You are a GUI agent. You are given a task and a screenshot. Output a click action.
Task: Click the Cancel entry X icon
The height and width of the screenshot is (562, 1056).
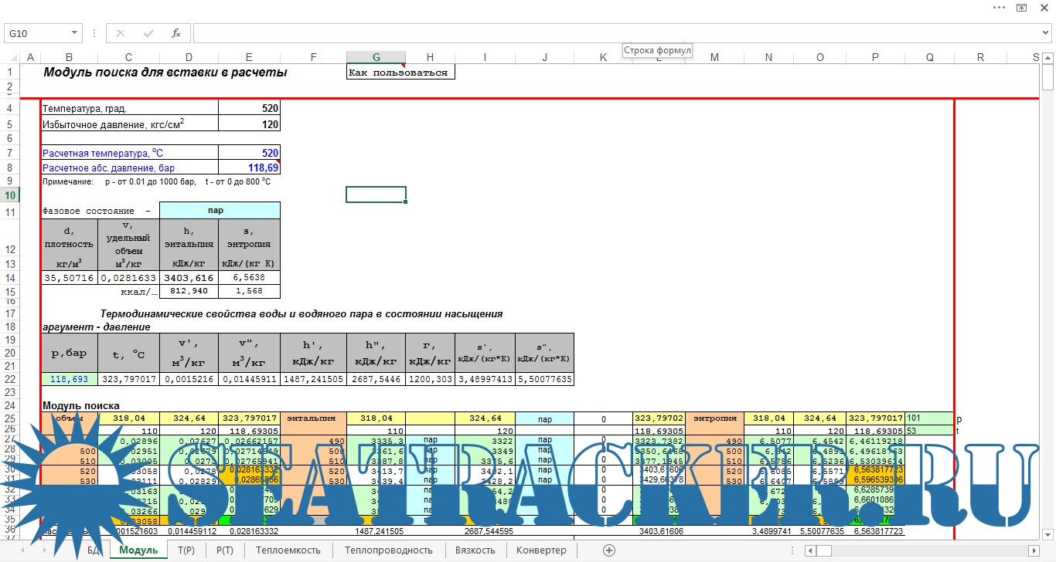tap(121, 33)
